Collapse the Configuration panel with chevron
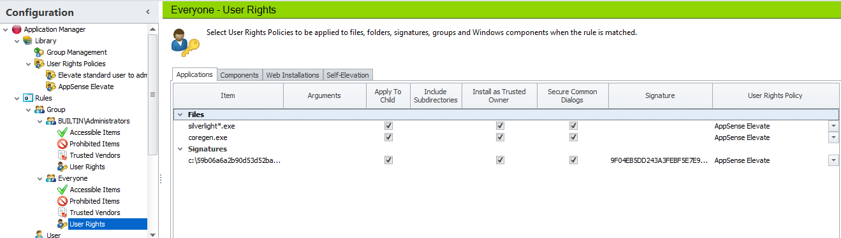841x238 pixels. tap(147, 12)
